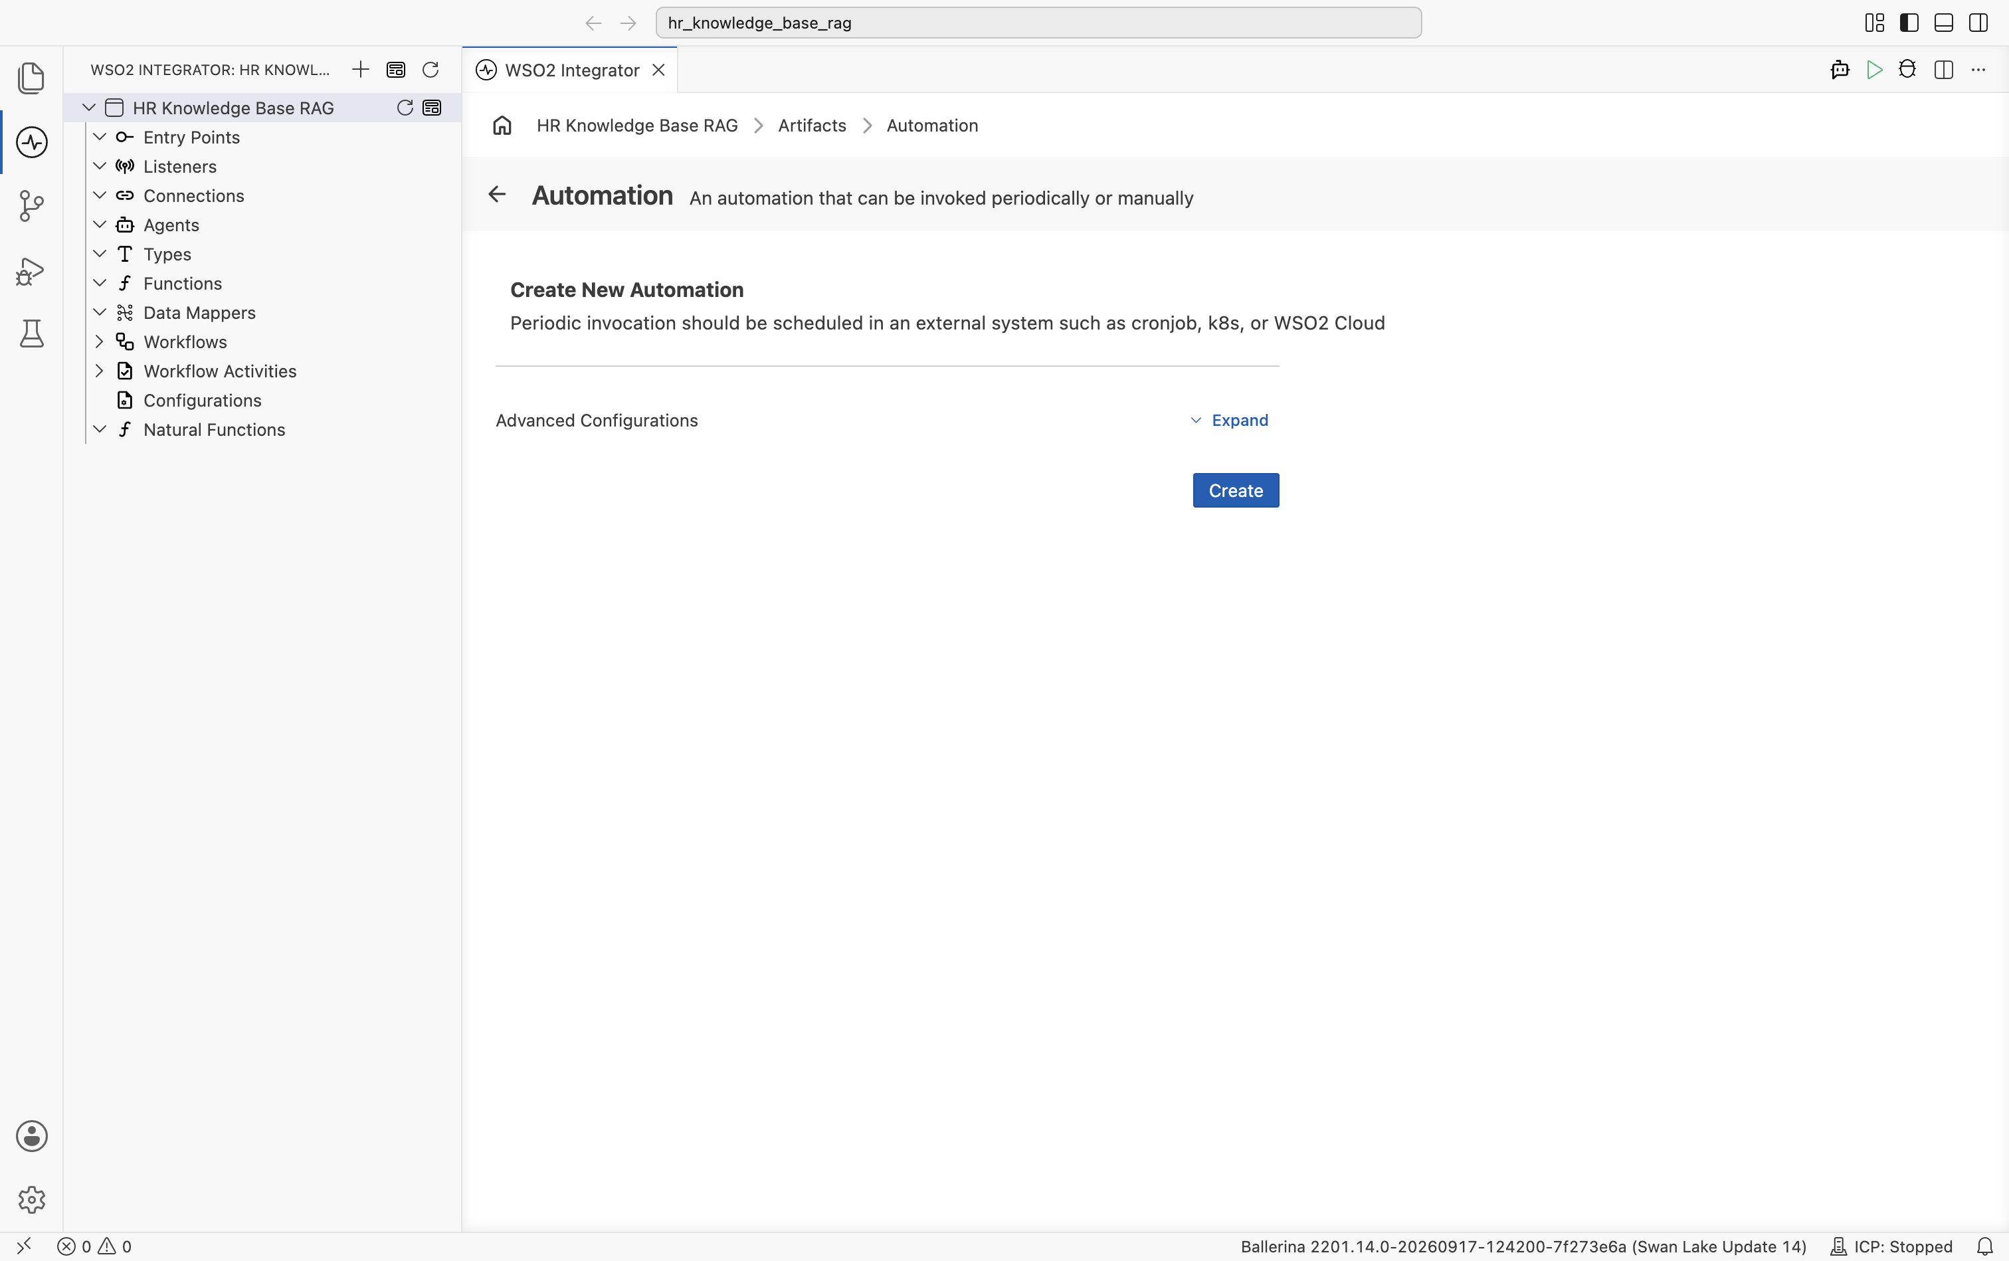Viewport: 2009px width, 1261px height.
Task: Expand the Workflow Activities node
Action: (x=99, y=370)
